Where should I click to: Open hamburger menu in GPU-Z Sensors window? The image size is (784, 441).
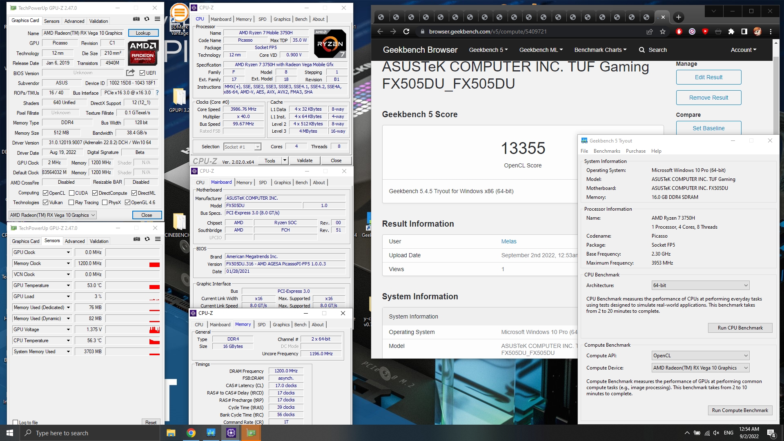pyautogui.click(x=158, y=239)
